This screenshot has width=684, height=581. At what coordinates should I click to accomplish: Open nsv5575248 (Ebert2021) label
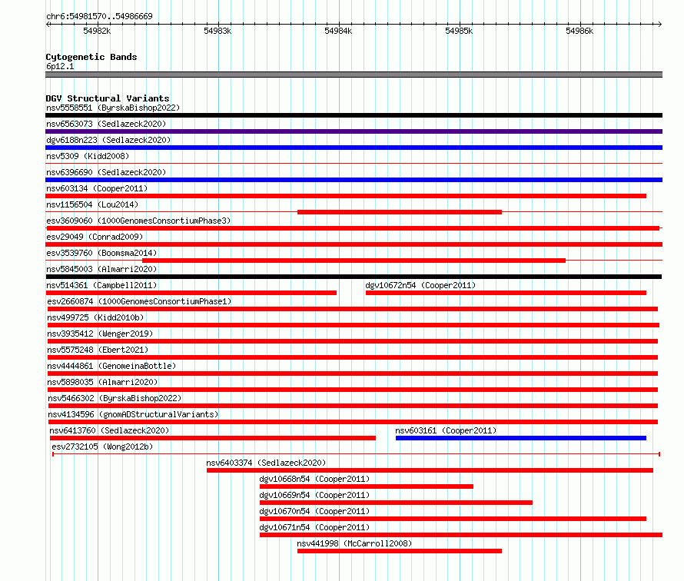click(98, 350)
